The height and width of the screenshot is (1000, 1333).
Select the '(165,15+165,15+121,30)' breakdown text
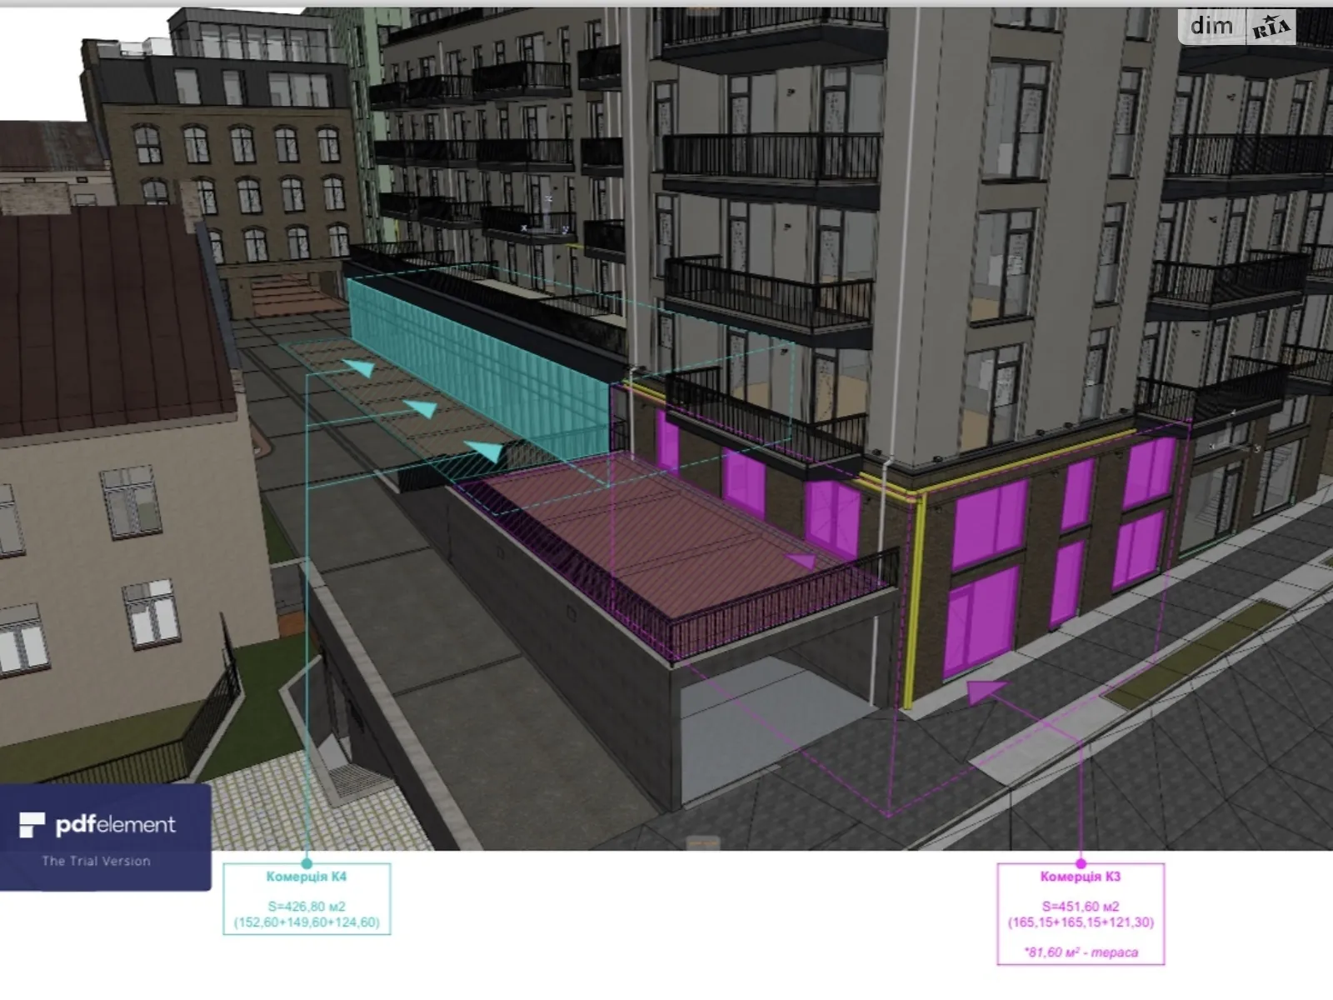tap(1080, 922)
